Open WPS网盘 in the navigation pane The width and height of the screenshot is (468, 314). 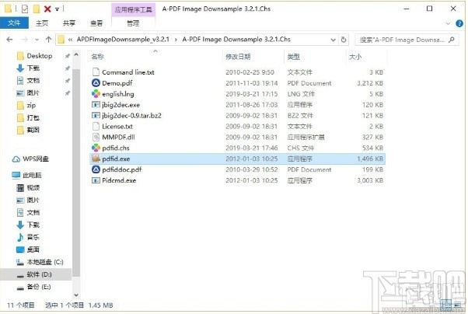[x=30, y=159]
